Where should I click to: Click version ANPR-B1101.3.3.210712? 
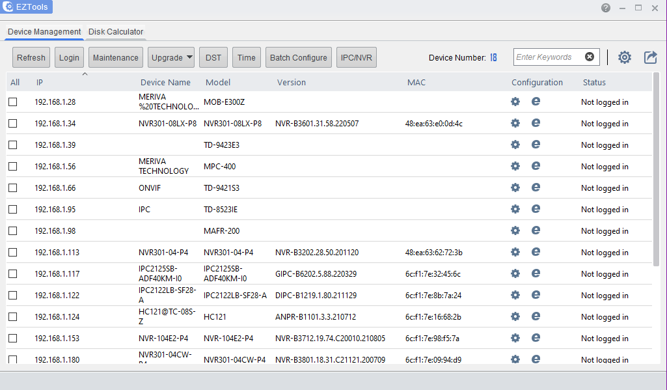[316, 317]
